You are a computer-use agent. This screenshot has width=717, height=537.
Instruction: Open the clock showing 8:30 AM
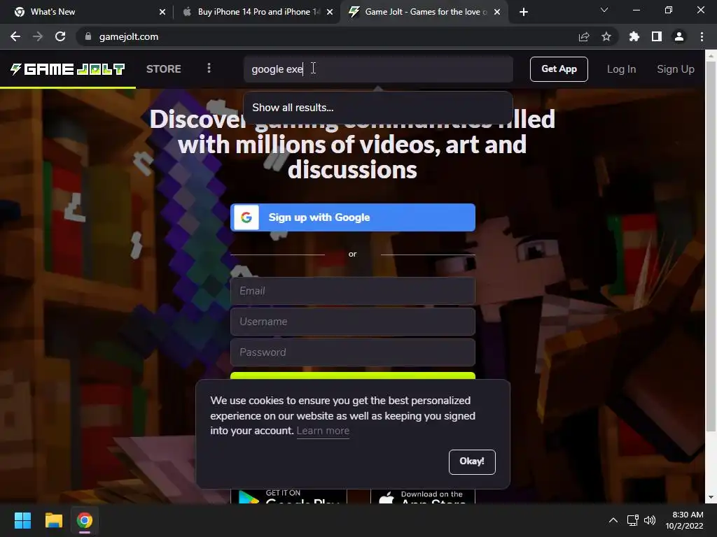pos(684,520)
